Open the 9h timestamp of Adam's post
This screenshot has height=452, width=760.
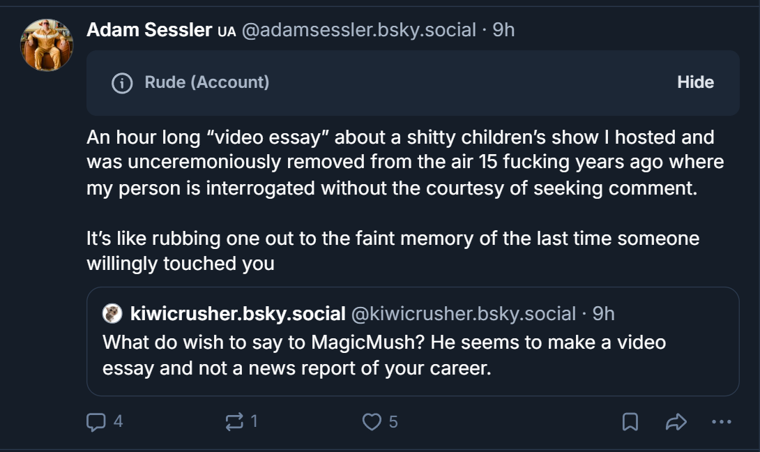503,29
